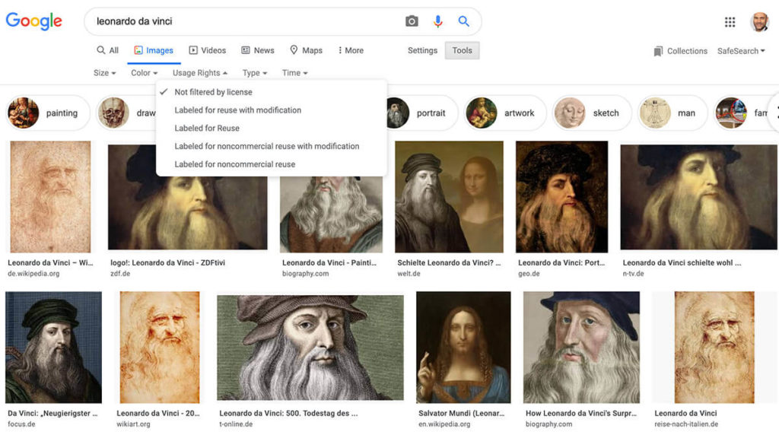This screenshot has height=432, width=779.
Task: Open the zdf.de ZDFtivi image result
Action: [x=187, y=197]
